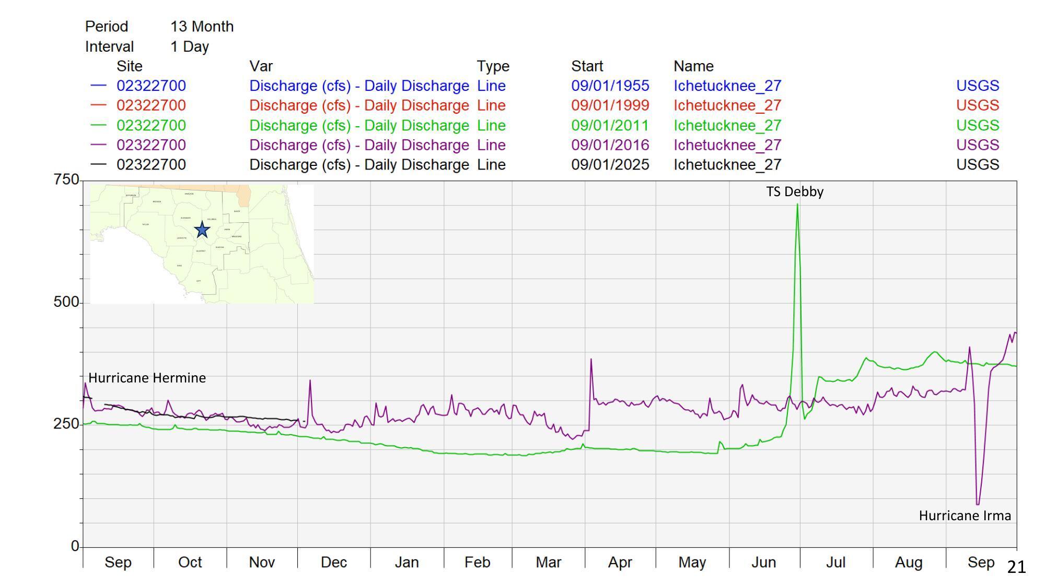Image resolution: width=1045 pixels, height=587 pixels.
Task: Click the purple 2016 legend line swatch
Action: [x=98, y=145]
